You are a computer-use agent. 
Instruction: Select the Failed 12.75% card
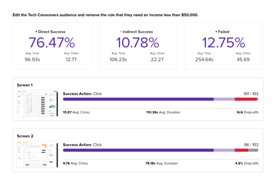click(x=224, y=46)
